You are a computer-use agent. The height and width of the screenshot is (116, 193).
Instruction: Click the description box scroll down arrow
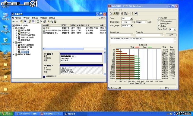[x=175, y=42]
